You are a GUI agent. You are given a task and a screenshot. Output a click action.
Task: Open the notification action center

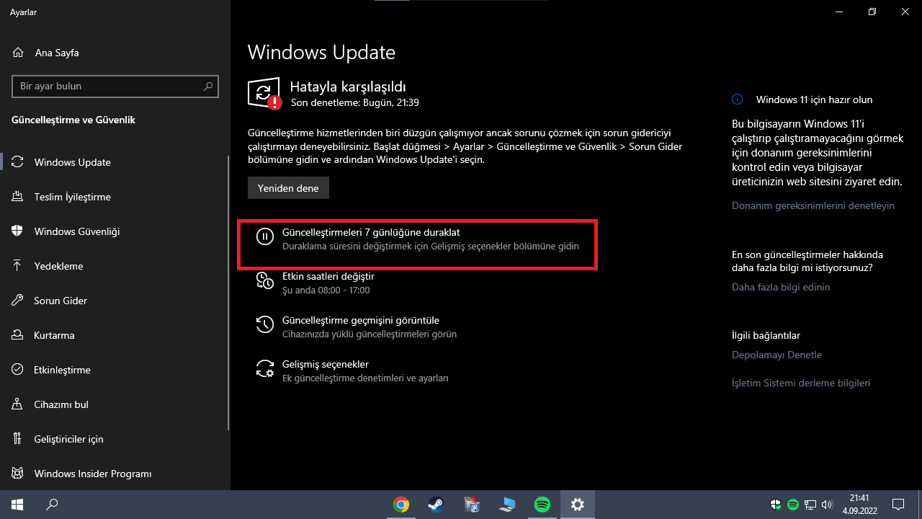pos(898,505)
